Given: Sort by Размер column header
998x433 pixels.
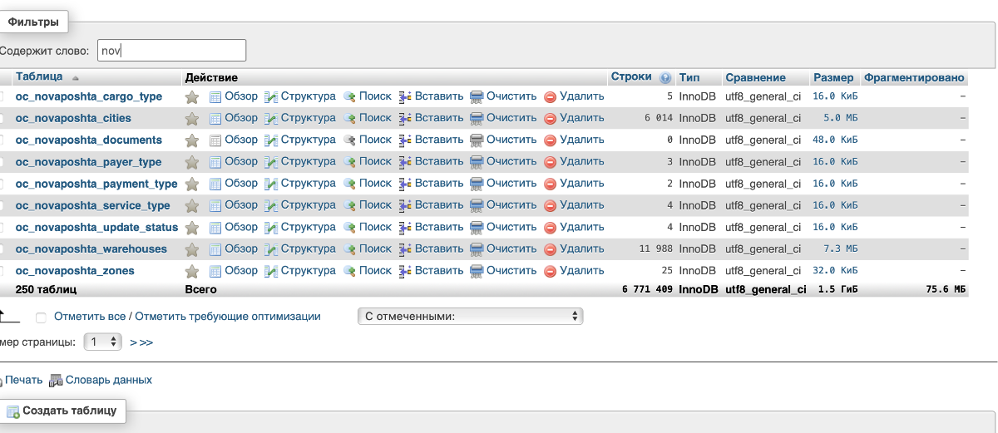Looking at the screenshot, I should pos(833,77).
